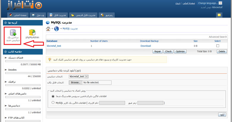Click the 0.5977 / 50000 MB text
This screenshot has width=232, height=122.
tap(31, 64)
